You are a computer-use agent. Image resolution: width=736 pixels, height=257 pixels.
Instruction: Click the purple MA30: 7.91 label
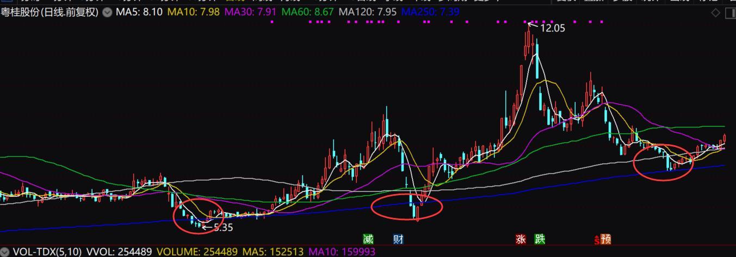[x=250, y=12]
